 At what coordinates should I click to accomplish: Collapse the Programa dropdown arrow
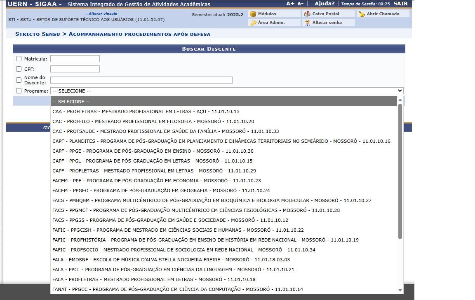point(399,91)
